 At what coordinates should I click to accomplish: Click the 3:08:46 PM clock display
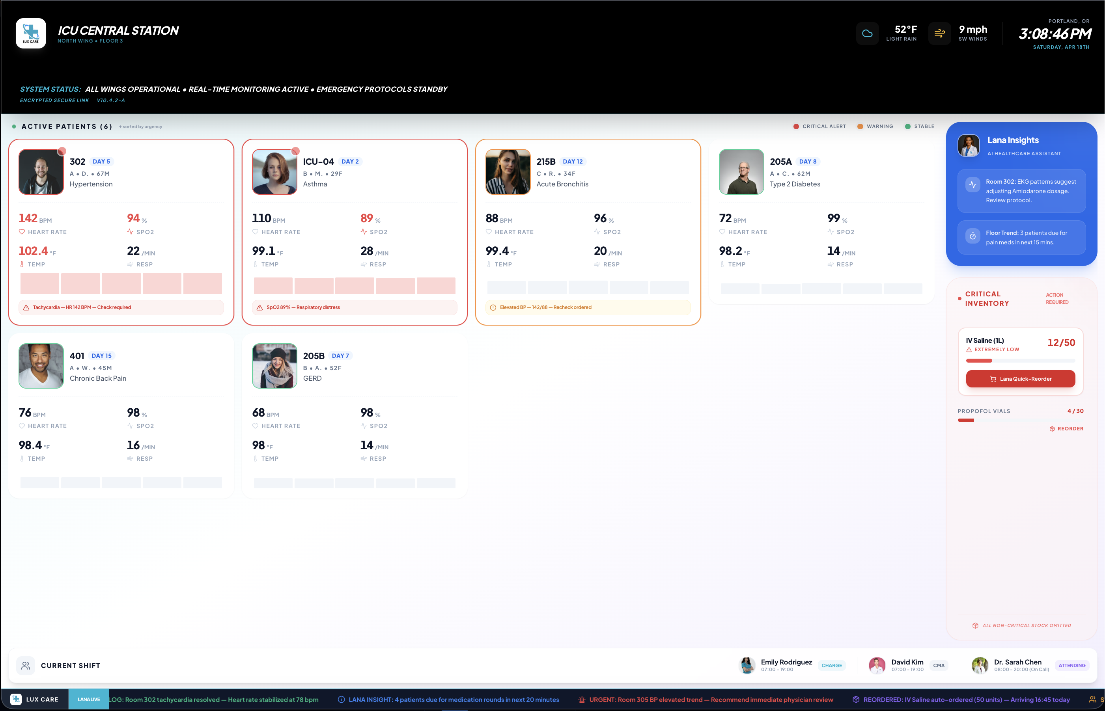tap(1055, 34)
